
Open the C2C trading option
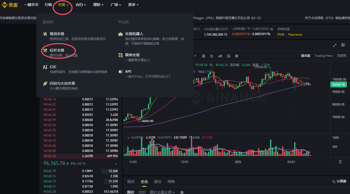[x=53, y=67]
